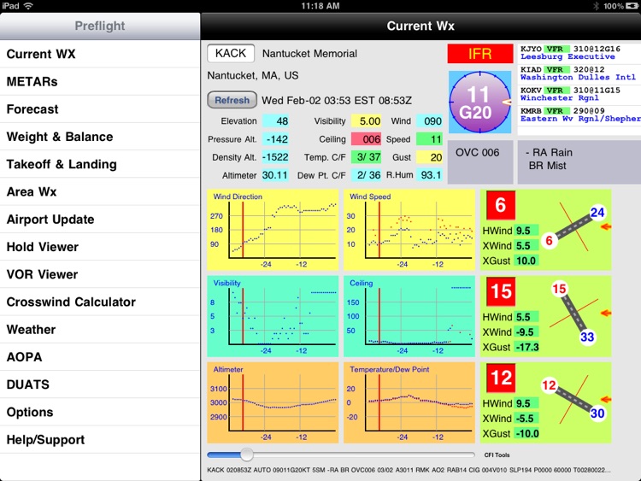Tap runway 15/33 diagram icon
The height and width of the screenshot is (481, 641).
pos(574,314)
